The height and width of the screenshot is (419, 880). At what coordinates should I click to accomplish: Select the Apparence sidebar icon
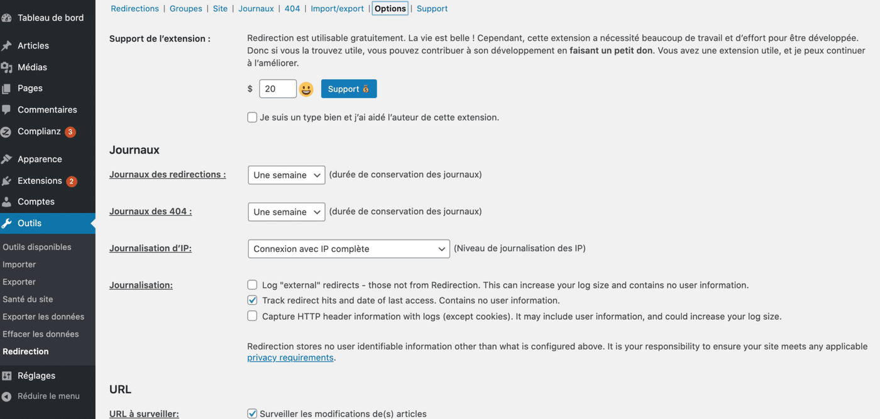[9, 159]
